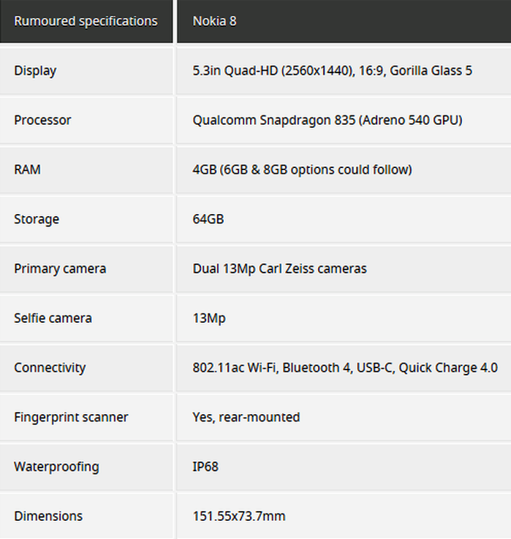Image resolution: width=511 pixels, height=539 pixels.
Task: Select the Selfie camera label
Action: (53, 318)
